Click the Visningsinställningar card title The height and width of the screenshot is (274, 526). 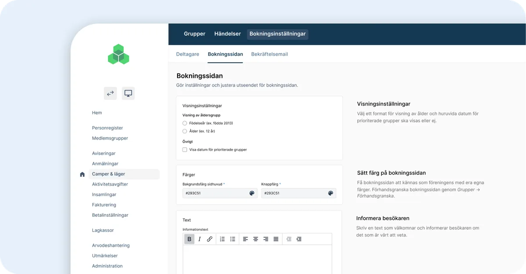202,106
